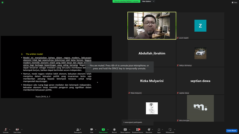Open the Chat panel
This screenshot has height=134, width=239.
(x=91, y=130)
